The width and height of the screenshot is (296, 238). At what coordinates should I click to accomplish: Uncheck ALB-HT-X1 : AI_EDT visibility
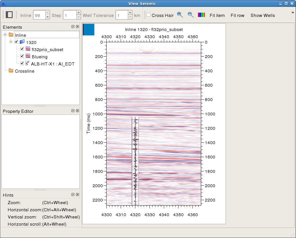coord(22,63)
